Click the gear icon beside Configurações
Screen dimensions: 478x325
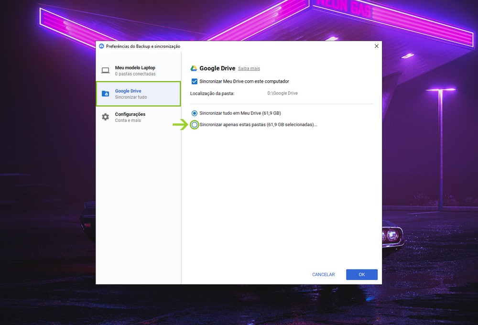point(105,117)
